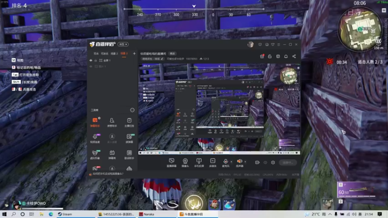Screen dimensions: 388x218
Task: Switch to the second scene tab
Action: [x=104, y=54]
